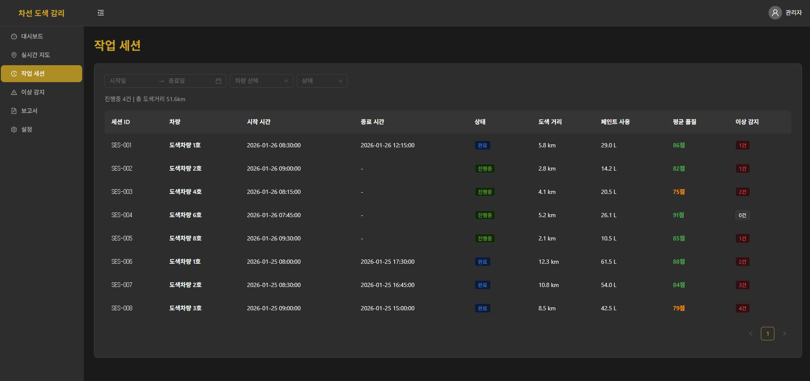Click the 설정 gear icon
Screen dimensions: 810x381
(x=14, y=130)
